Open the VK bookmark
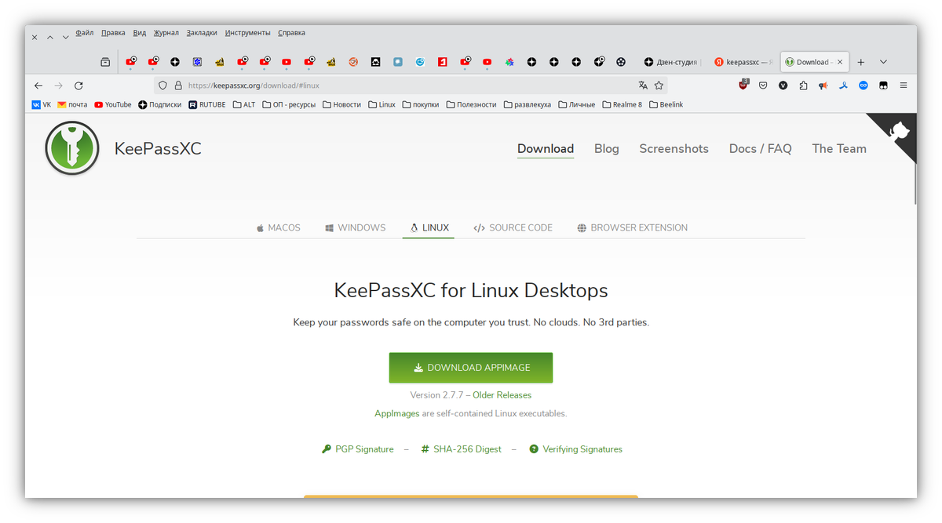Screen dimensions: 942x523 point(41,104)
